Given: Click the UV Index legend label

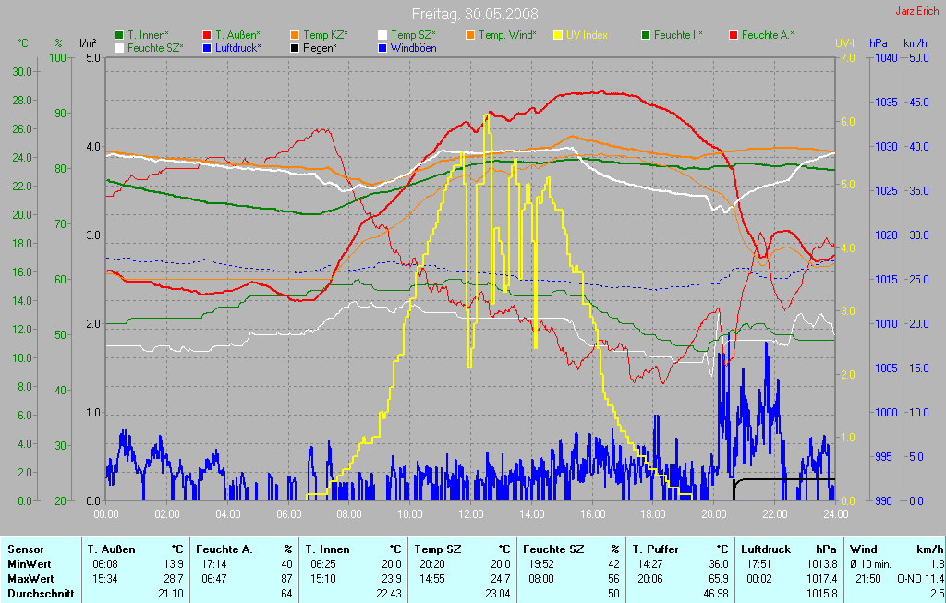Looking at the screenshot, I should pyautogui.click(x=587, y=36).
